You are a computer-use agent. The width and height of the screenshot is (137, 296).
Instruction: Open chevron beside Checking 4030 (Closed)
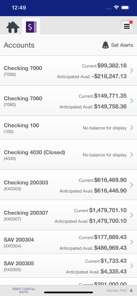[x=132, y=155]
